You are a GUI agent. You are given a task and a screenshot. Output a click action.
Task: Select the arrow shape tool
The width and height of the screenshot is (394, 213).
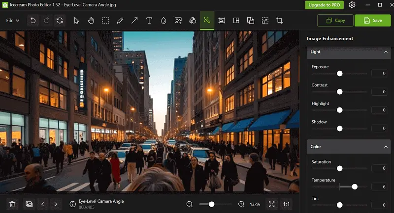click(134, 21)
